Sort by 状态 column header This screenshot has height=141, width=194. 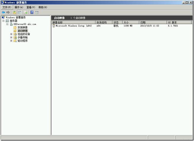[x=117, y=22]
